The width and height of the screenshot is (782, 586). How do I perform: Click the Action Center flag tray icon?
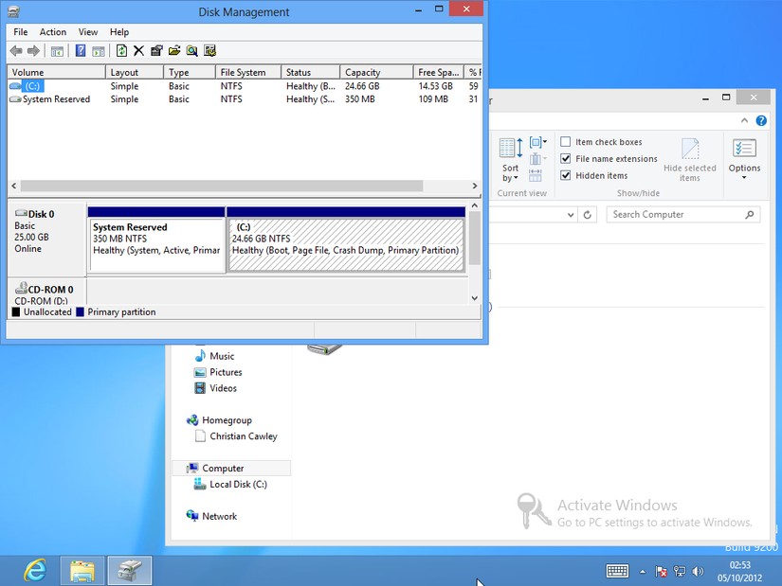pyautogui.click(x=662, y=572)
